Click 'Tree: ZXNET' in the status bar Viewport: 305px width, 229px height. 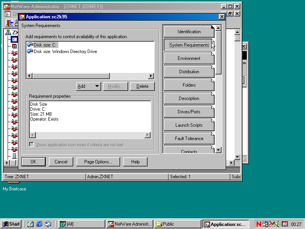tap(17, 177)
